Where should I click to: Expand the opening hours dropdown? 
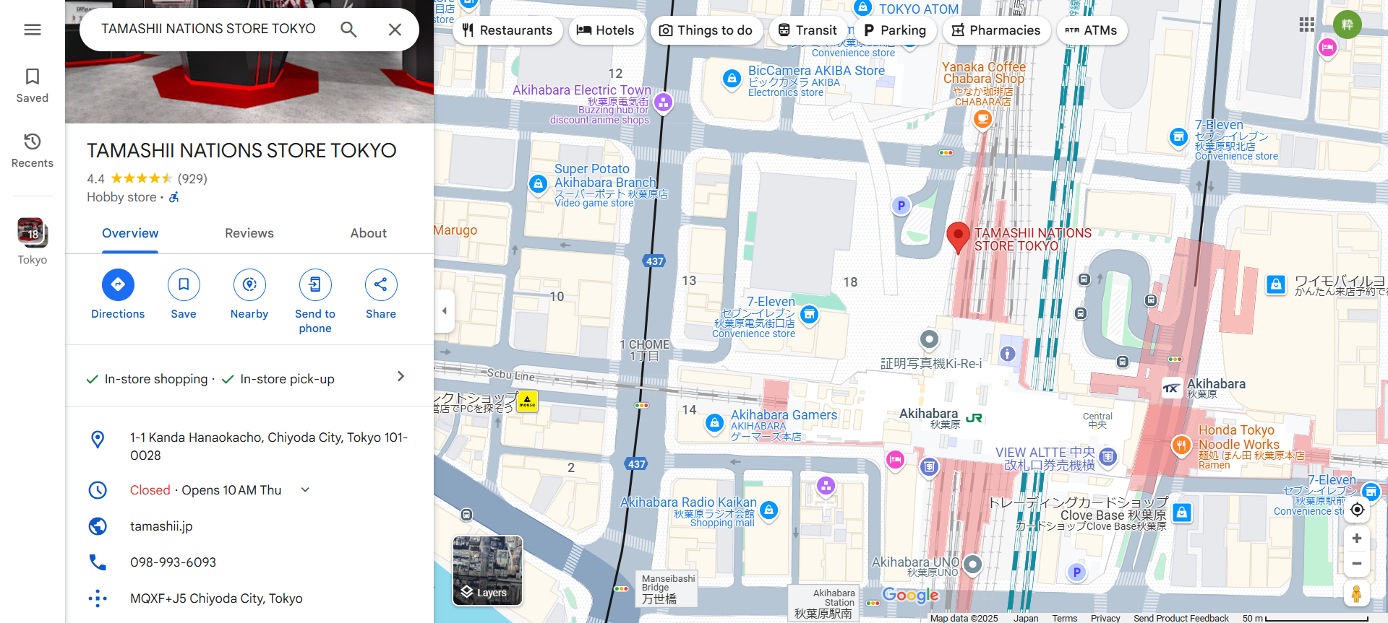(306, 490)
